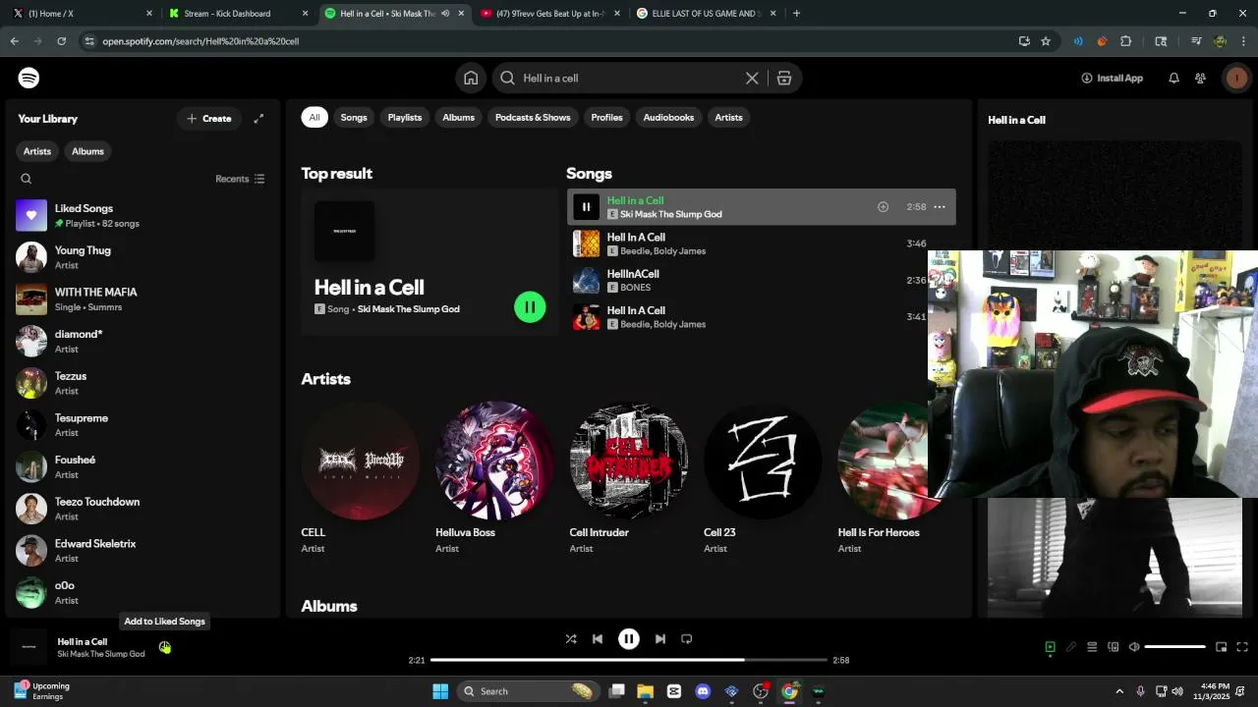Open the Helluva Boss artist card
The height and width of the screenshot is (707, 1258).
coord(494,478)
